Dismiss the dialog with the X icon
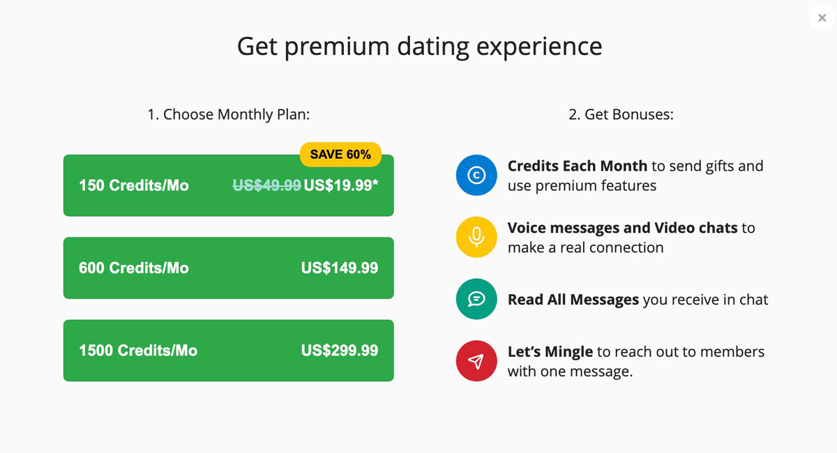Image resolution: width=837 pixels, height=453 pixels. click(x=821, y=17)
